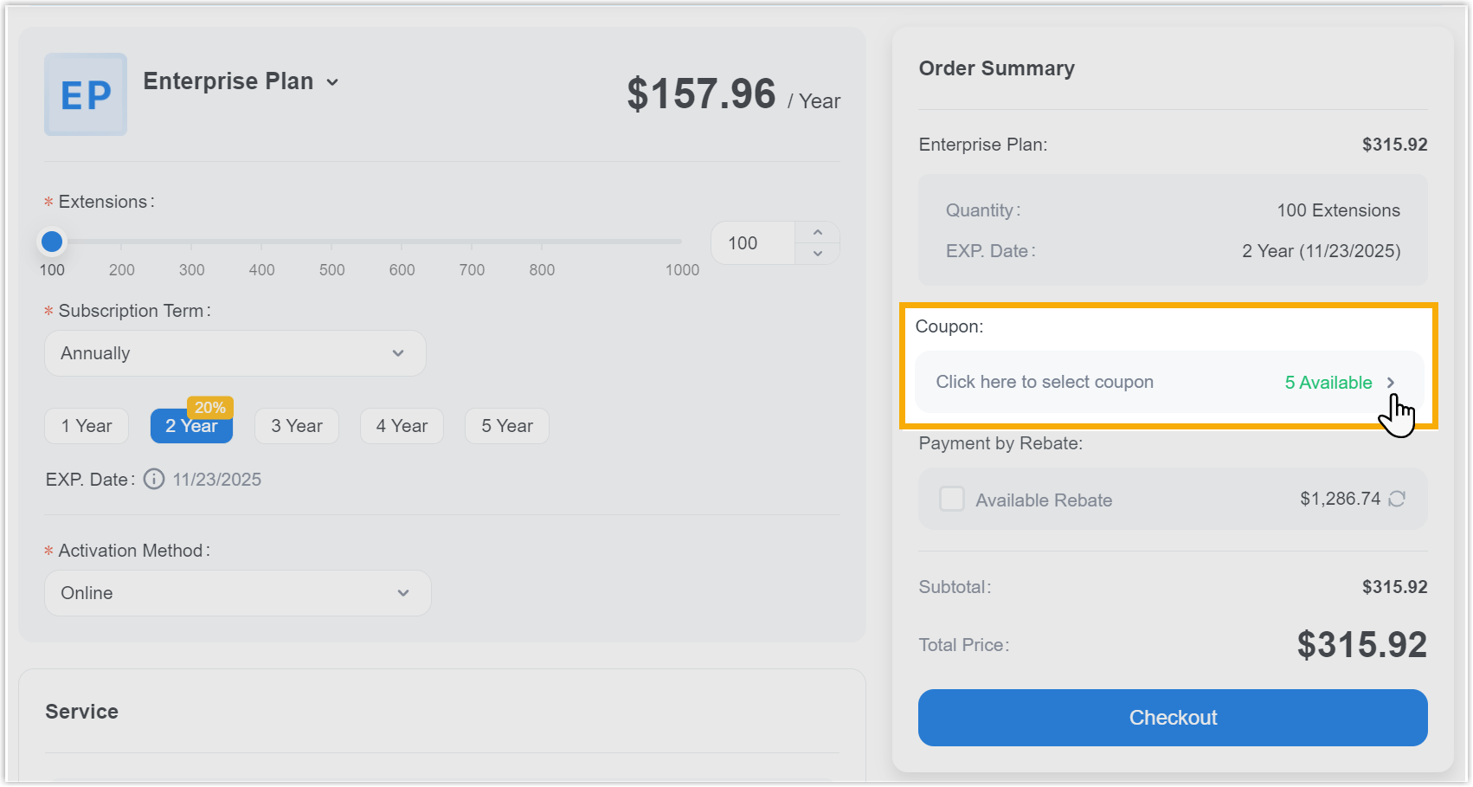
Task: Click here to select coupon
Action: coord(1045,382)
